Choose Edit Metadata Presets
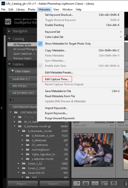The width and height of the screenshot is (128, 188). click(x=81, y=72)
